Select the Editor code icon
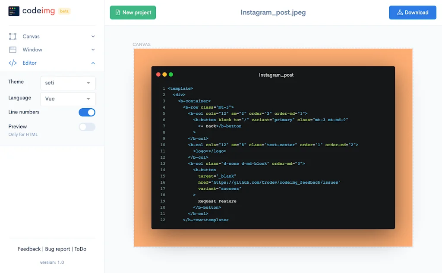The height and width of the screenshot is (273, 442). [13, 63]
